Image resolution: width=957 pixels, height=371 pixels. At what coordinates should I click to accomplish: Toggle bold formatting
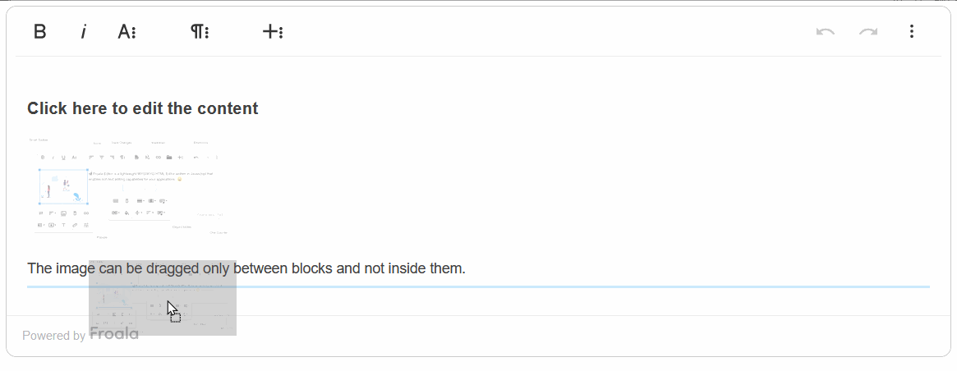pyautogui.click(x=39, y=32)
